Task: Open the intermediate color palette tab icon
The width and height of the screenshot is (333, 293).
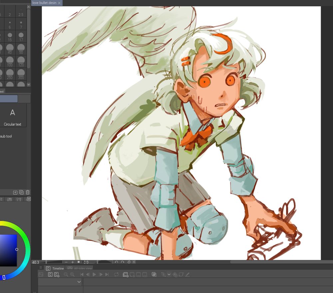Action: click(19, 199)
